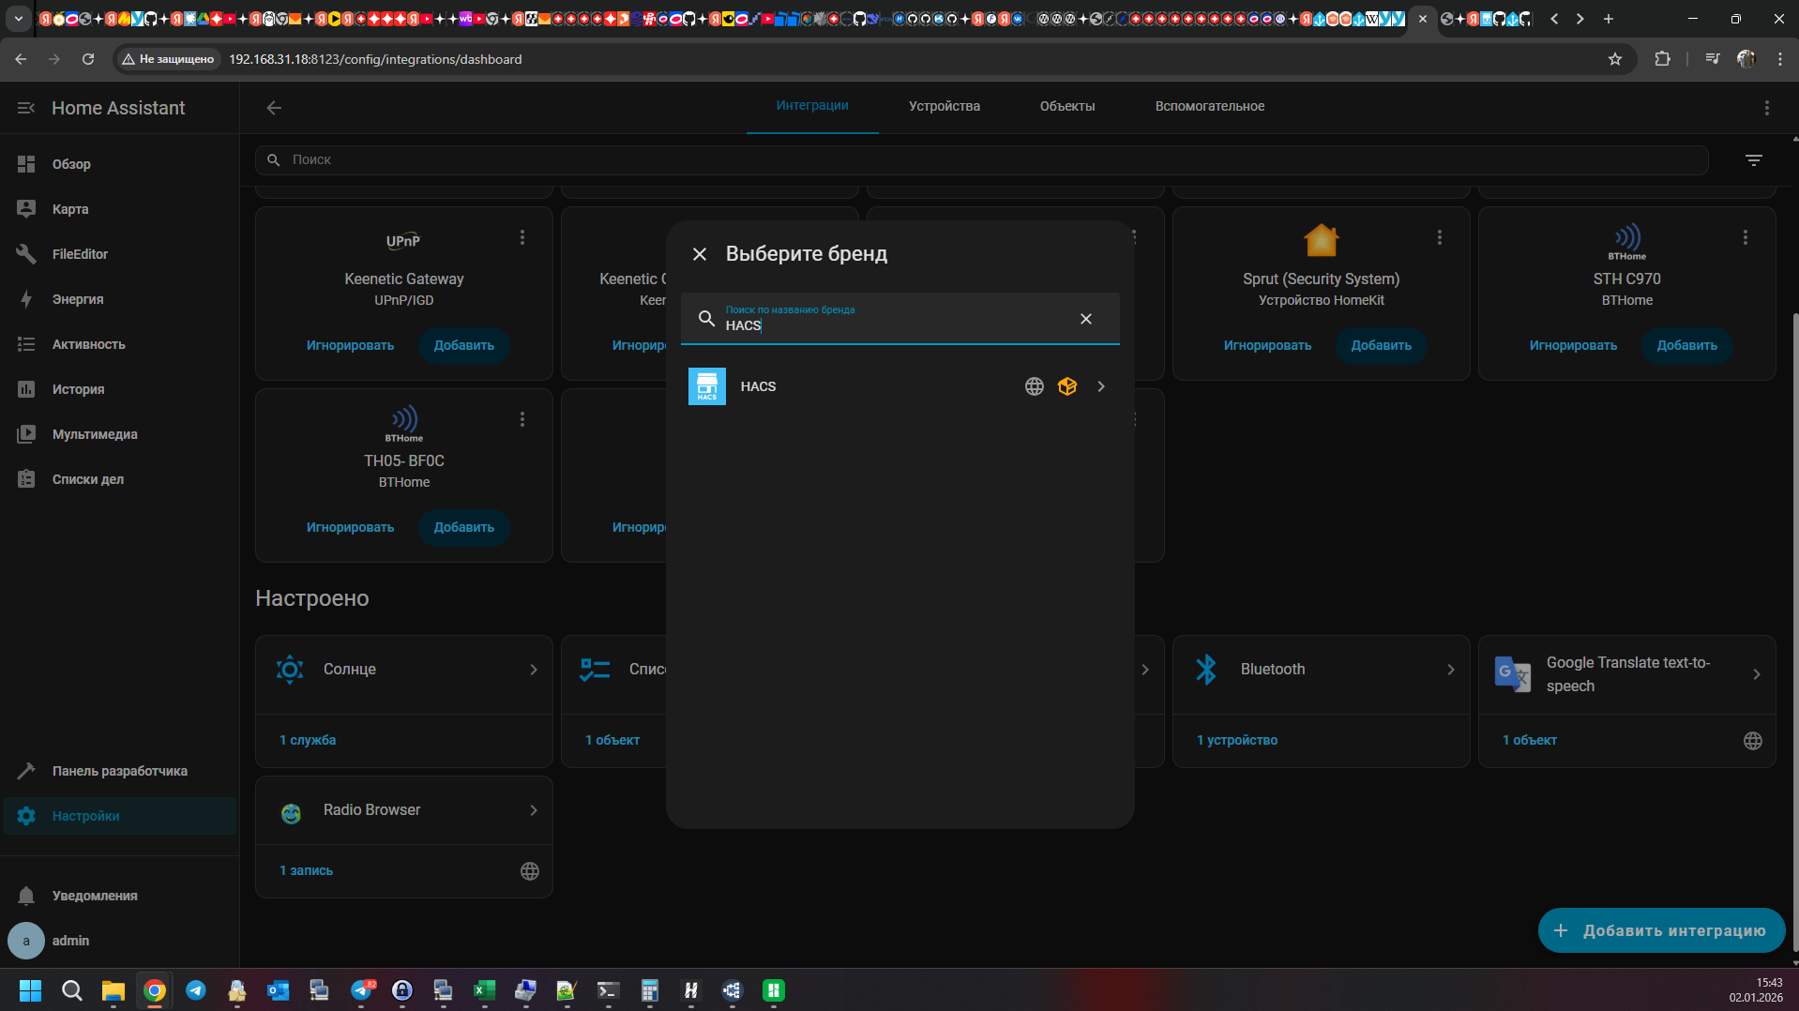
Task: Open the Энергия sidebar item
Action: point(78,299)
